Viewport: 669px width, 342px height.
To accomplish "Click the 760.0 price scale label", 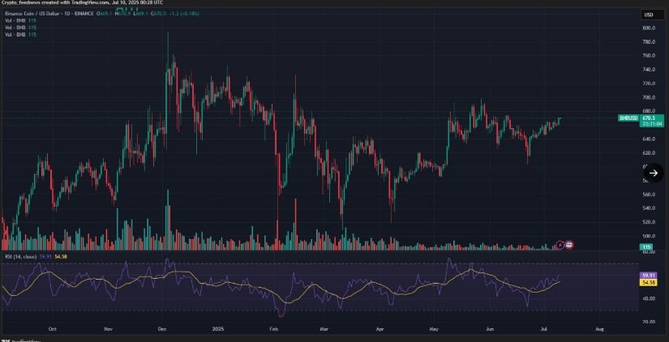I will click(x=649, y=56).
